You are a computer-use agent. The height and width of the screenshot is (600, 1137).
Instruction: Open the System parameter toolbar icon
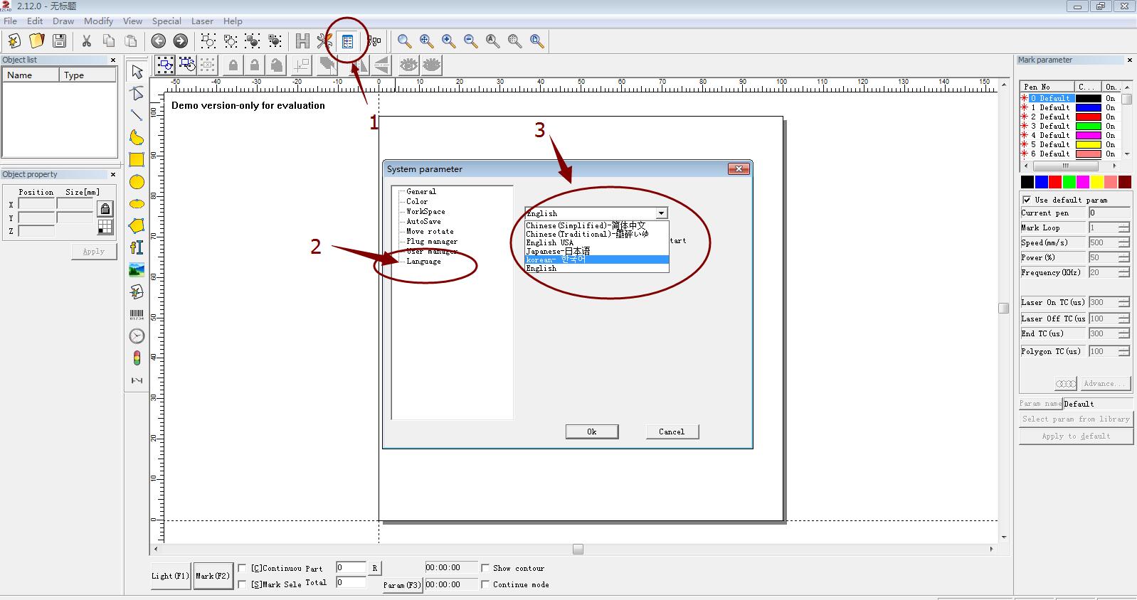click(x=347, y=41)
